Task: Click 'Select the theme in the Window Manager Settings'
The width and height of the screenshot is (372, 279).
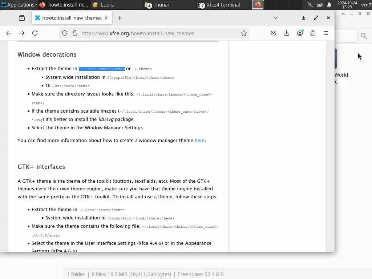Action: pos(87,128)
